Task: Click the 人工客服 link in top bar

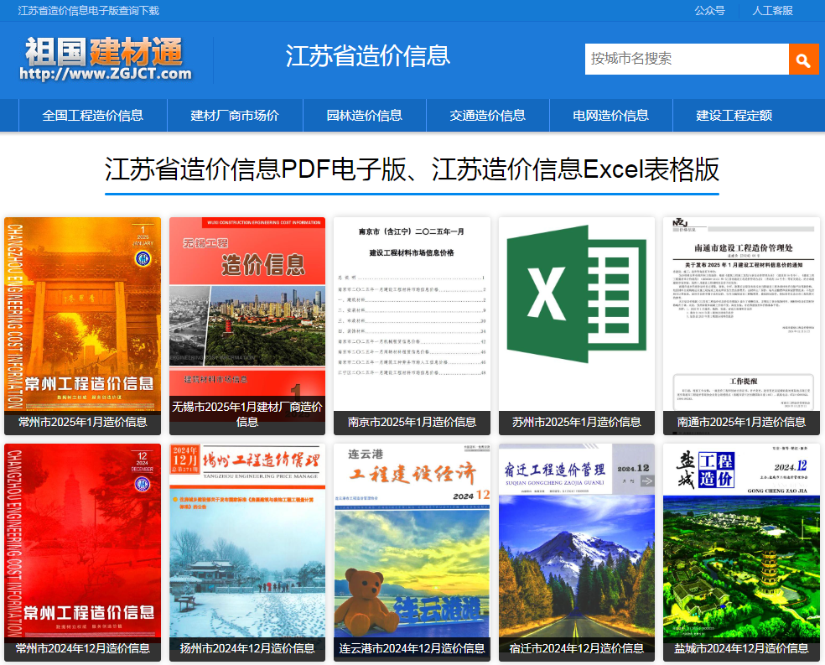Action: click(x=772, y=11)
